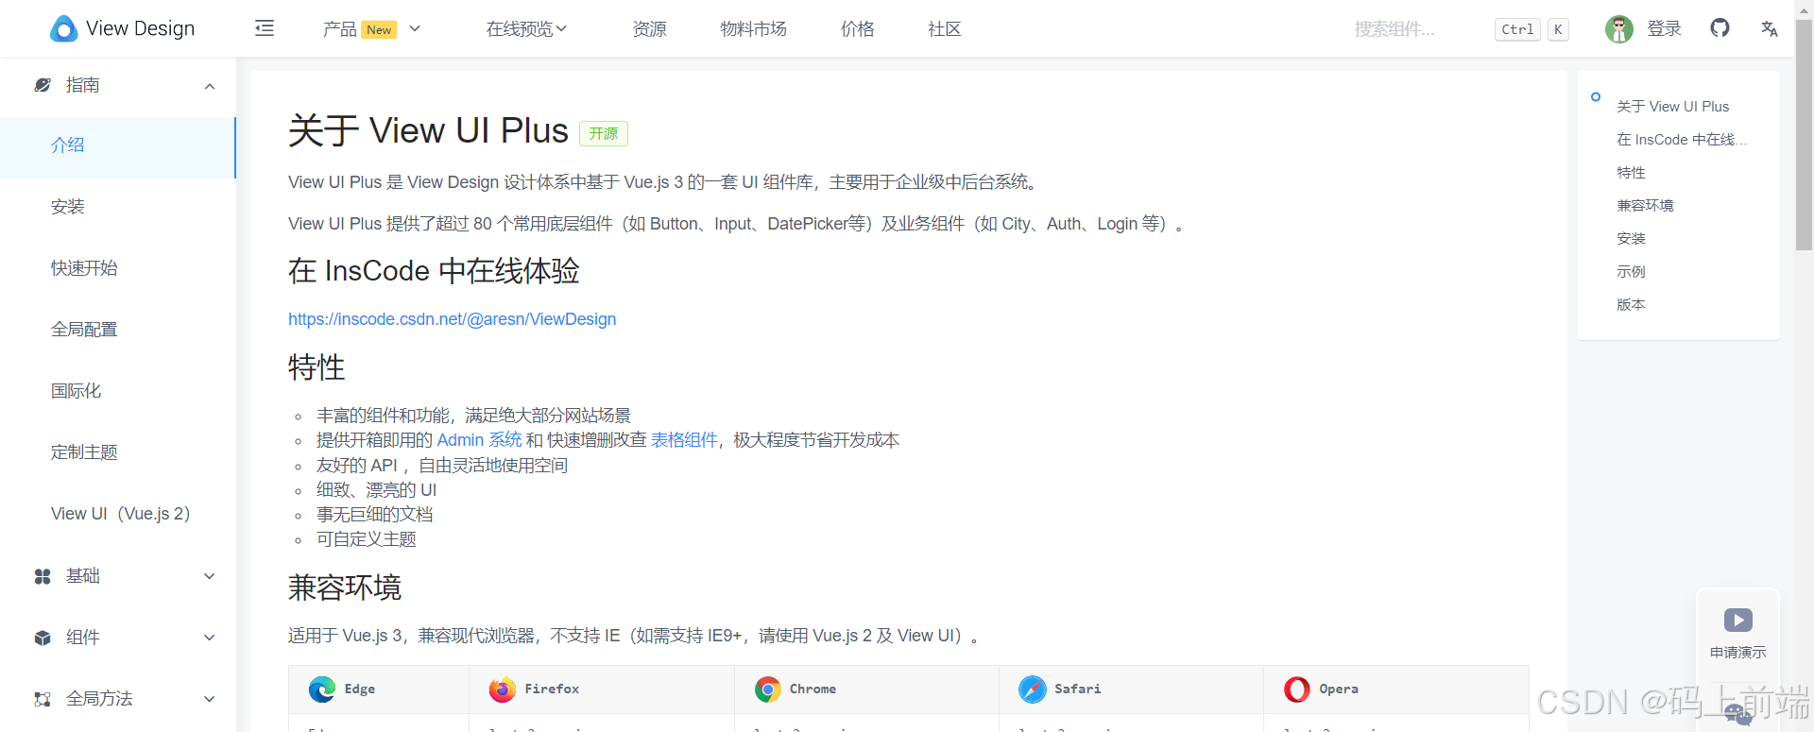Click the 指南 planet icon
1814x732 pixels.
point(43,85)
